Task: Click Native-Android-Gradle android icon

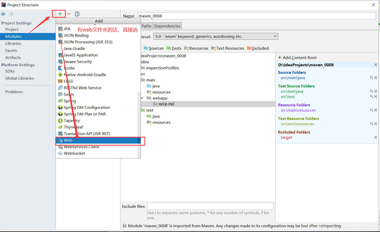Action: point(60,75)
